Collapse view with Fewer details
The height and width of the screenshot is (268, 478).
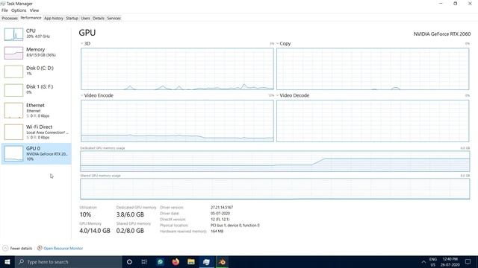point(17,248)
